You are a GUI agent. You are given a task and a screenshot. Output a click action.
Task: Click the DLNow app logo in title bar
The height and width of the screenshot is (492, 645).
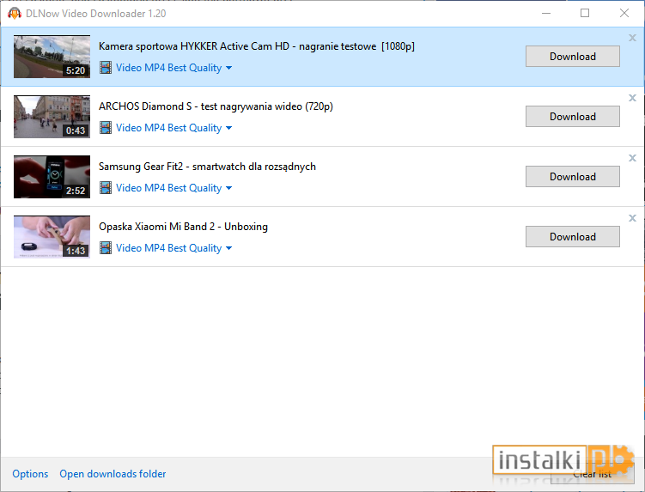[15, 14]
